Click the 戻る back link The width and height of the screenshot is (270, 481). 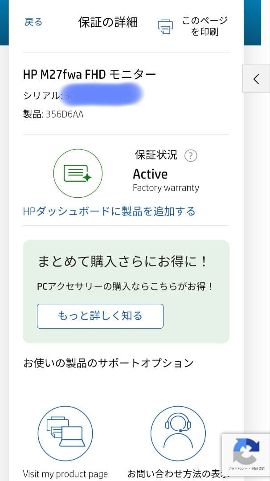click(x=33, y=22)
